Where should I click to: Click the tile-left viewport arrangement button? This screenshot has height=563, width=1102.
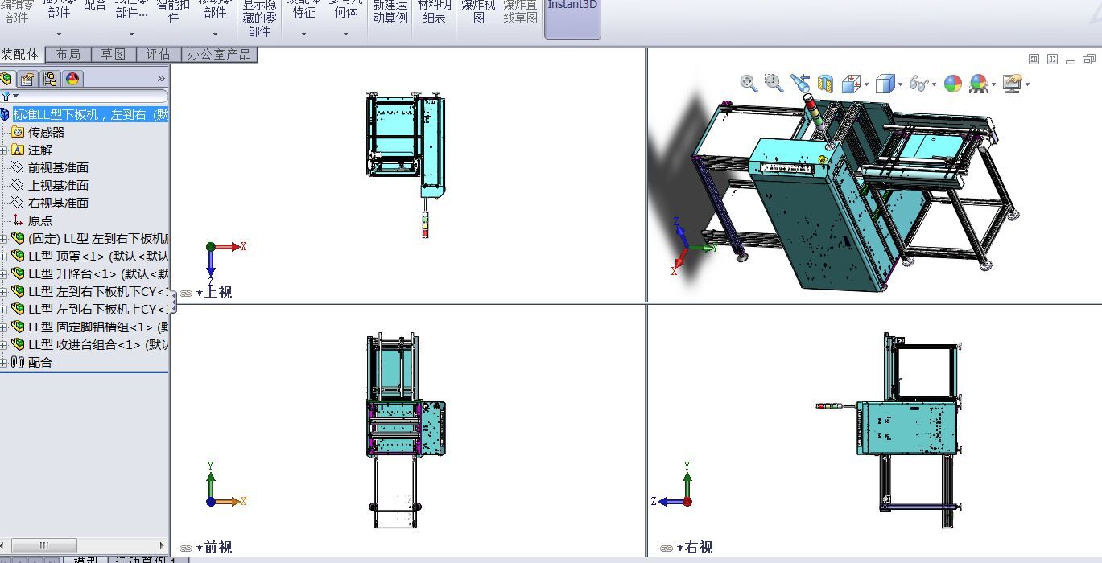click(x=1034, y=59)
